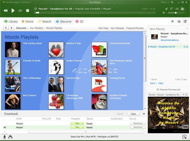Open the Hot Couture playlist thumbnail

tap(13, 101)
